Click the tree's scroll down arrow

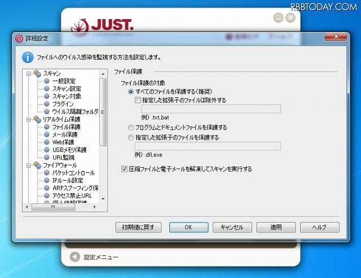(103, 199)
